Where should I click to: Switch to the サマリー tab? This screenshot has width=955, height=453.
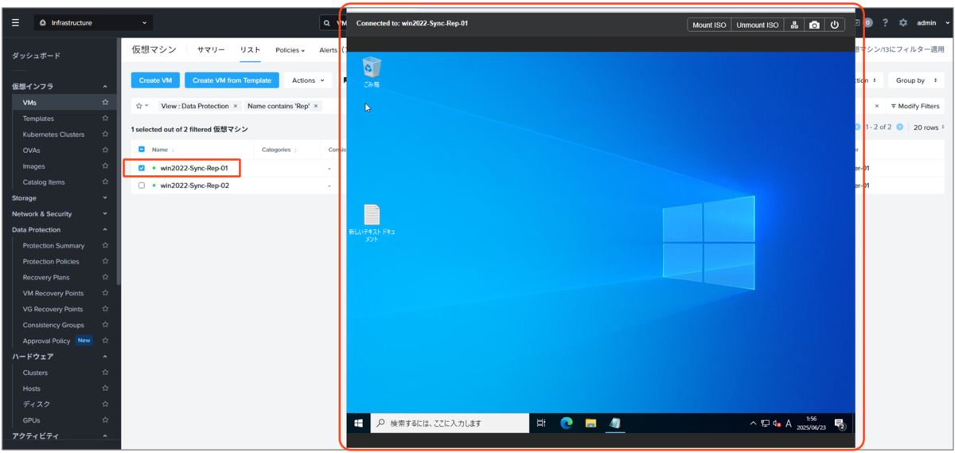point(211,50)
